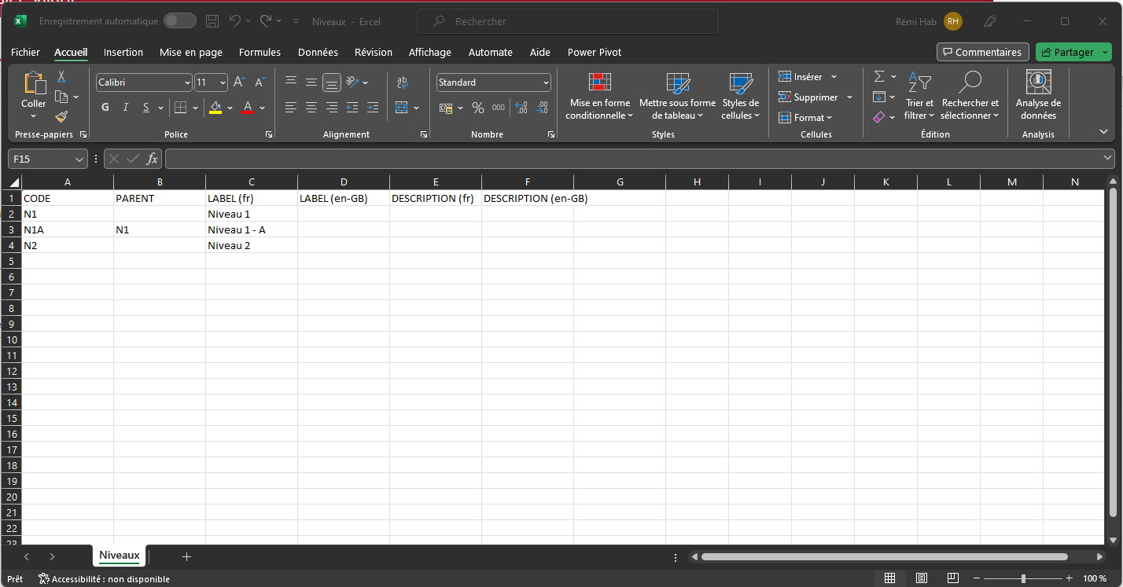Viewport: 1123px width, 587px height.
Task: Open the Calibri font name dropdown
Action: [187, 83]
